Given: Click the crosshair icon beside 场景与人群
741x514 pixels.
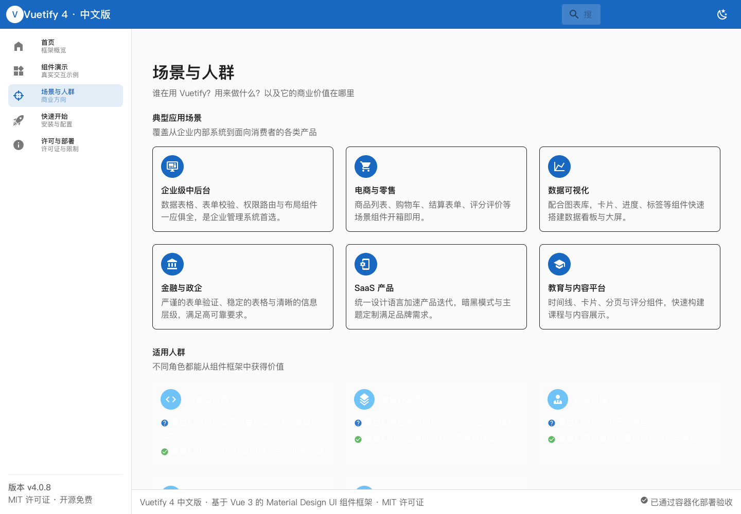Looking at the screenshot, I should coord(19,96).
